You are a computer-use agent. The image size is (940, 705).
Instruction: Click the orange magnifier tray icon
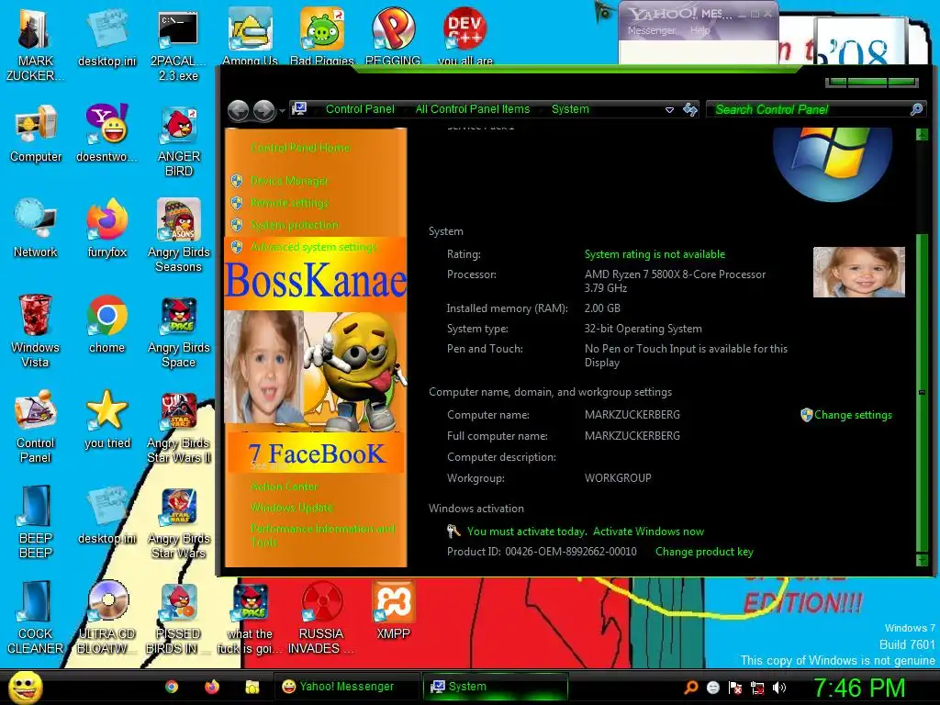pyautogui.click(x=691, y=688)
